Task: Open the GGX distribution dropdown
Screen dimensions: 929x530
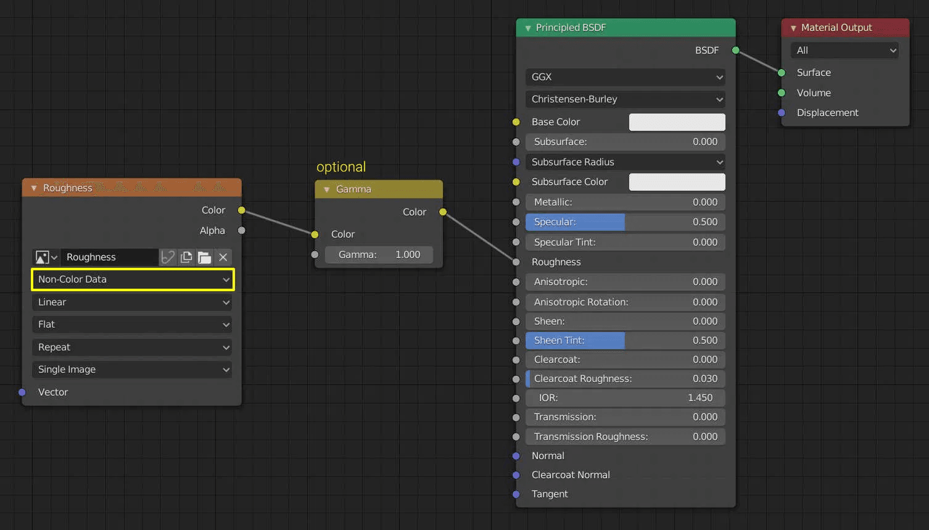Action: (624, 77)
